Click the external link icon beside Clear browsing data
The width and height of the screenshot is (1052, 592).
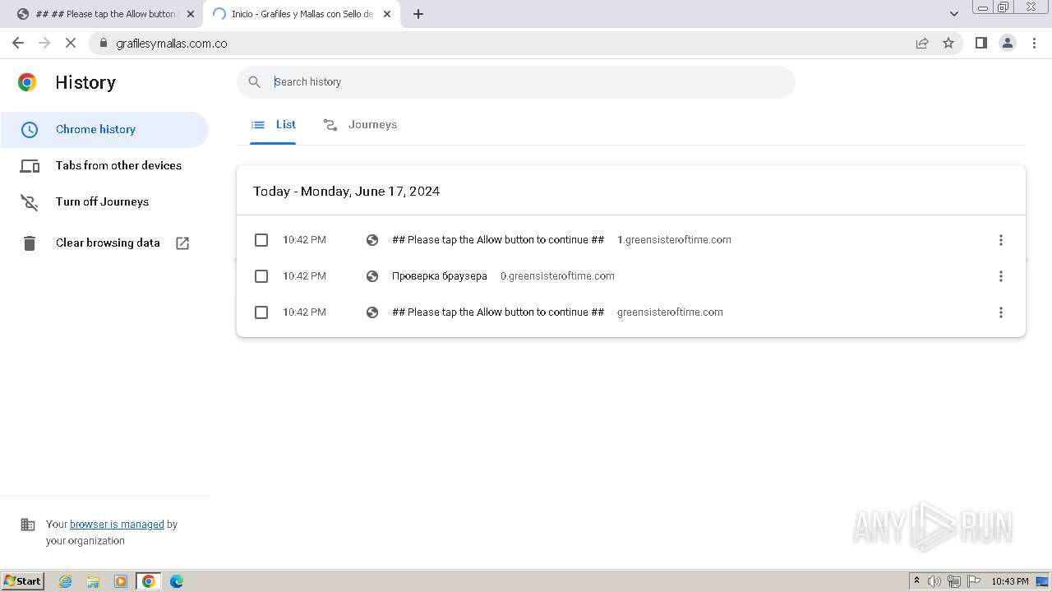[x=182, y=243]
